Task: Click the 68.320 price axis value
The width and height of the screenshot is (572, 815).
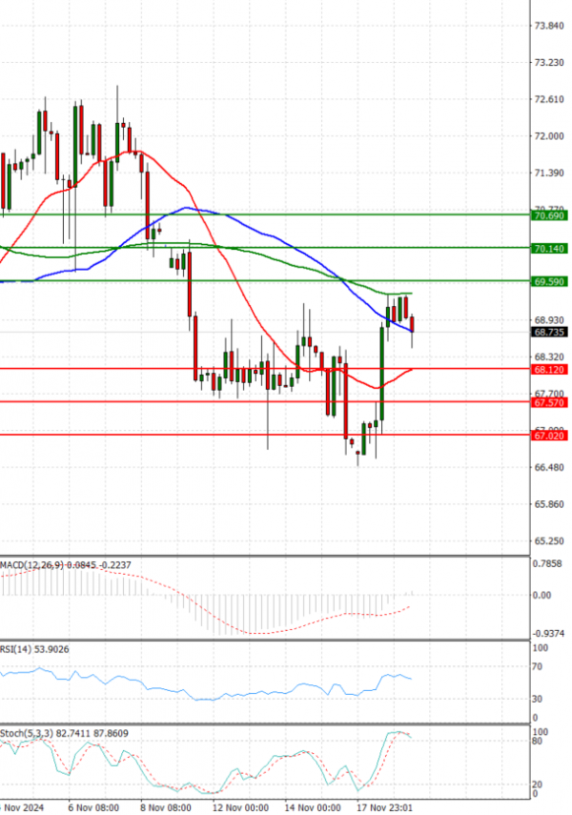Action: click(549, 357)
